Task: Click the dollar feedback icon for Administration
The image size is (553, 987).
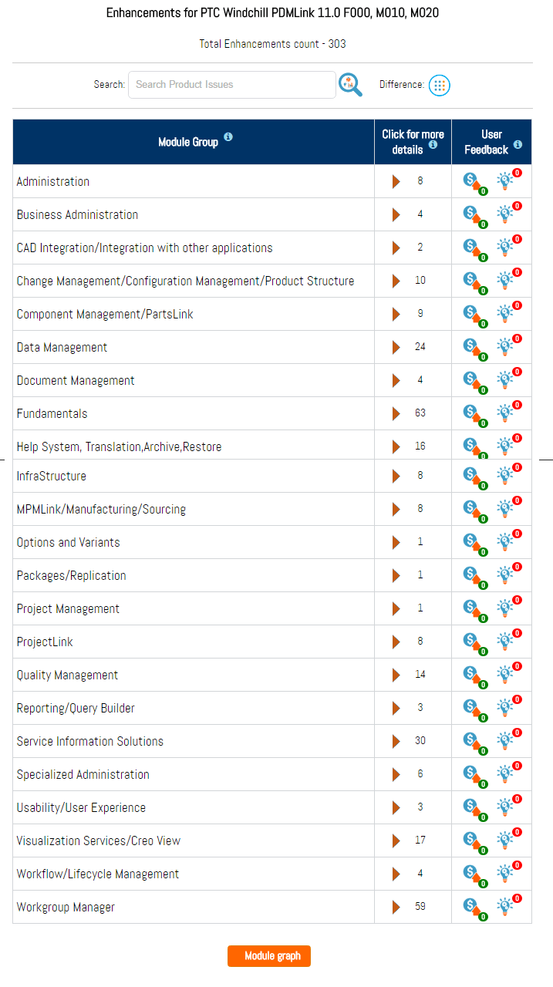Action: click(471, 181)
